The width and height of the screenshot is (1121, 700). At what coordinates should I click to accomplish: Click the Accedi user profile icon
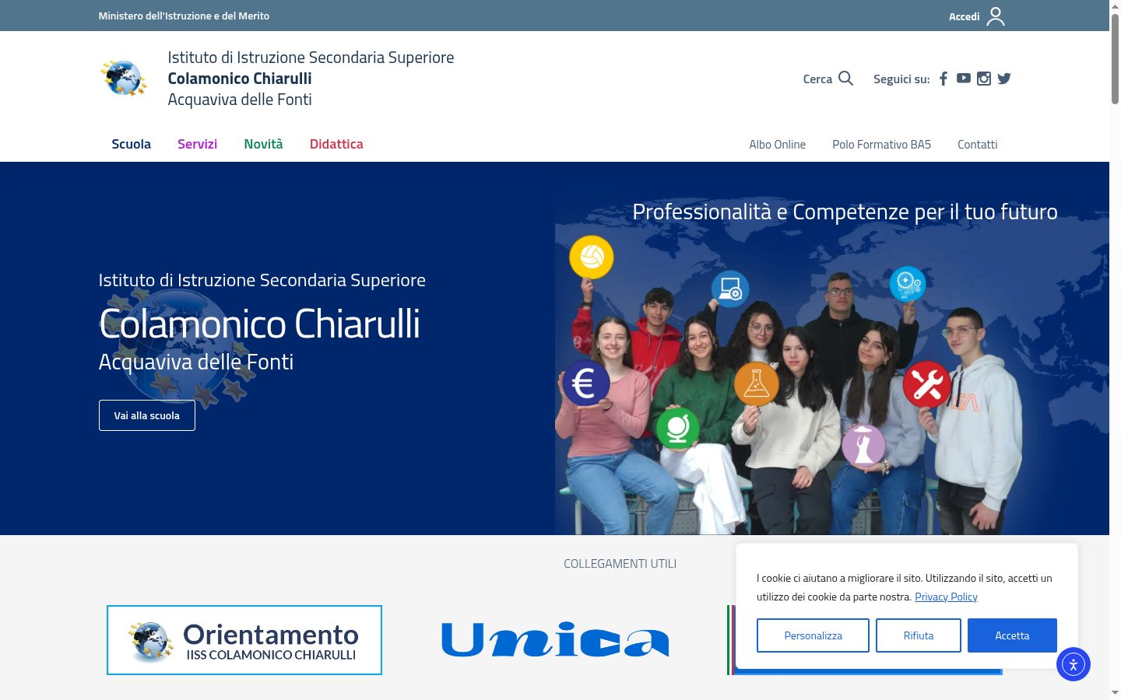pyautogui.click(x=996, y=16)
